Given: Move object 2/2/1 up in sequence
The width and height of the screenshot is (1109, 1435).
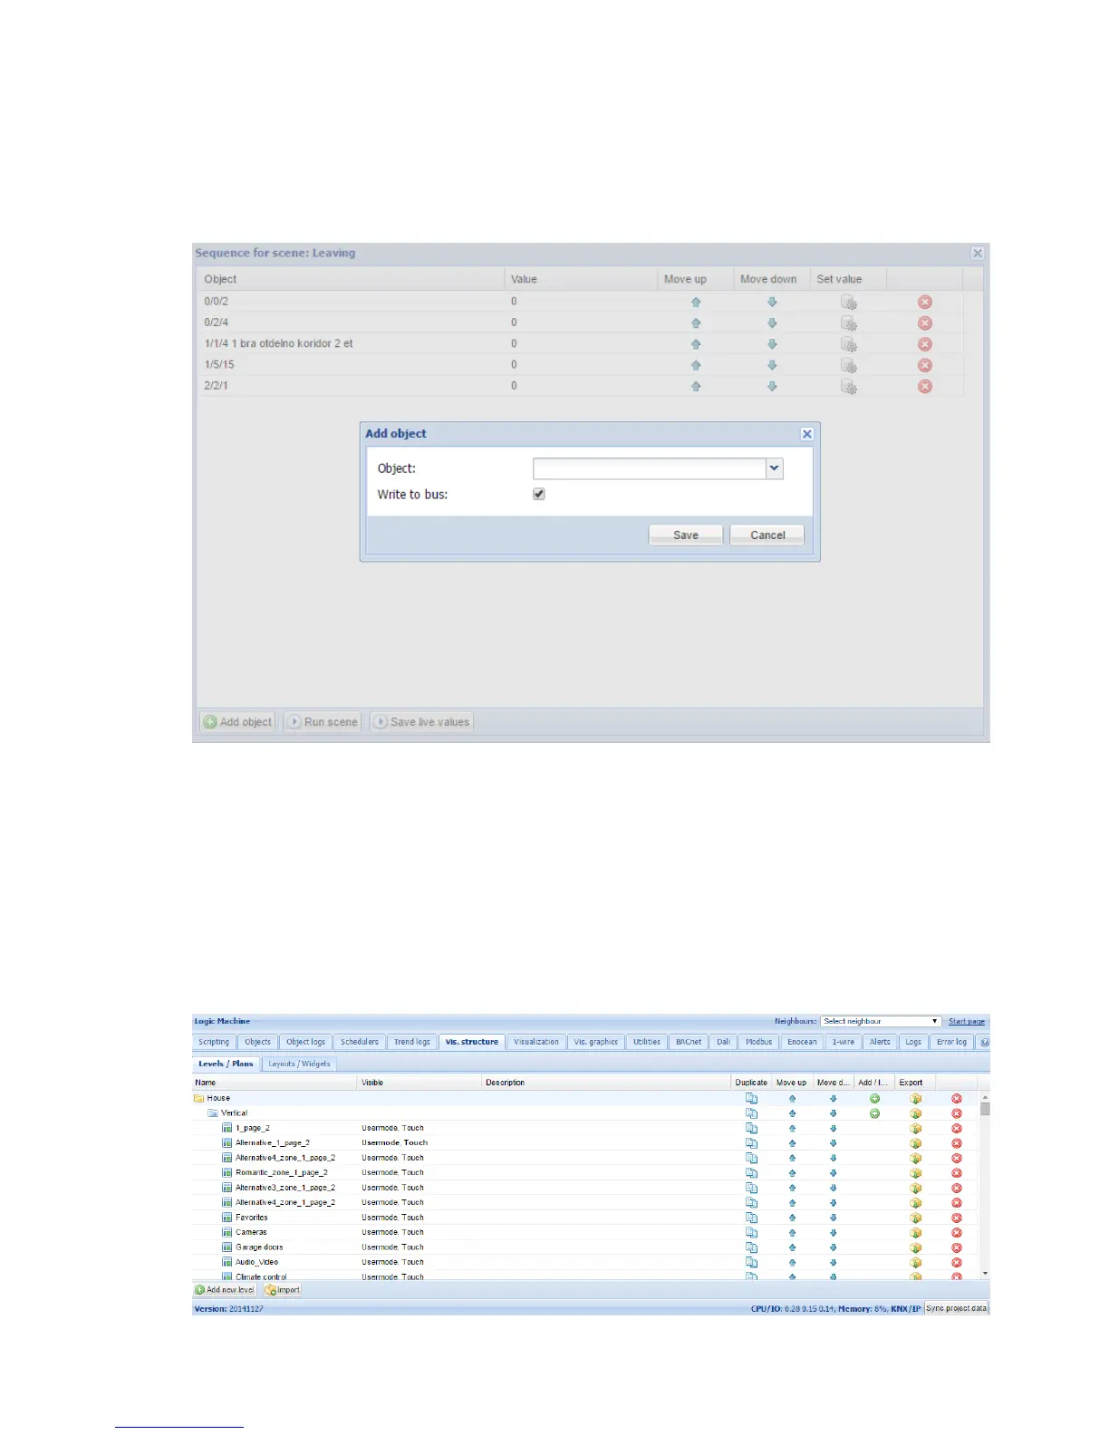Looking at the screenshot, I should (x=696, y=386).
